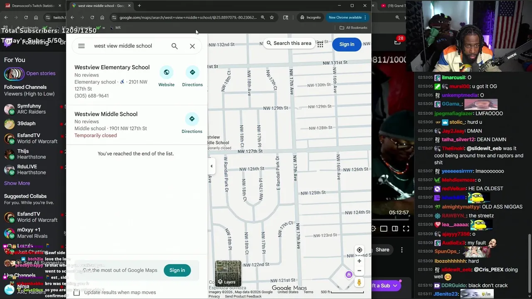The height and width of the screenshot is (299, 532).
Task: Open page zoom magnifier in address bar
Action: [x=263, y=17]
